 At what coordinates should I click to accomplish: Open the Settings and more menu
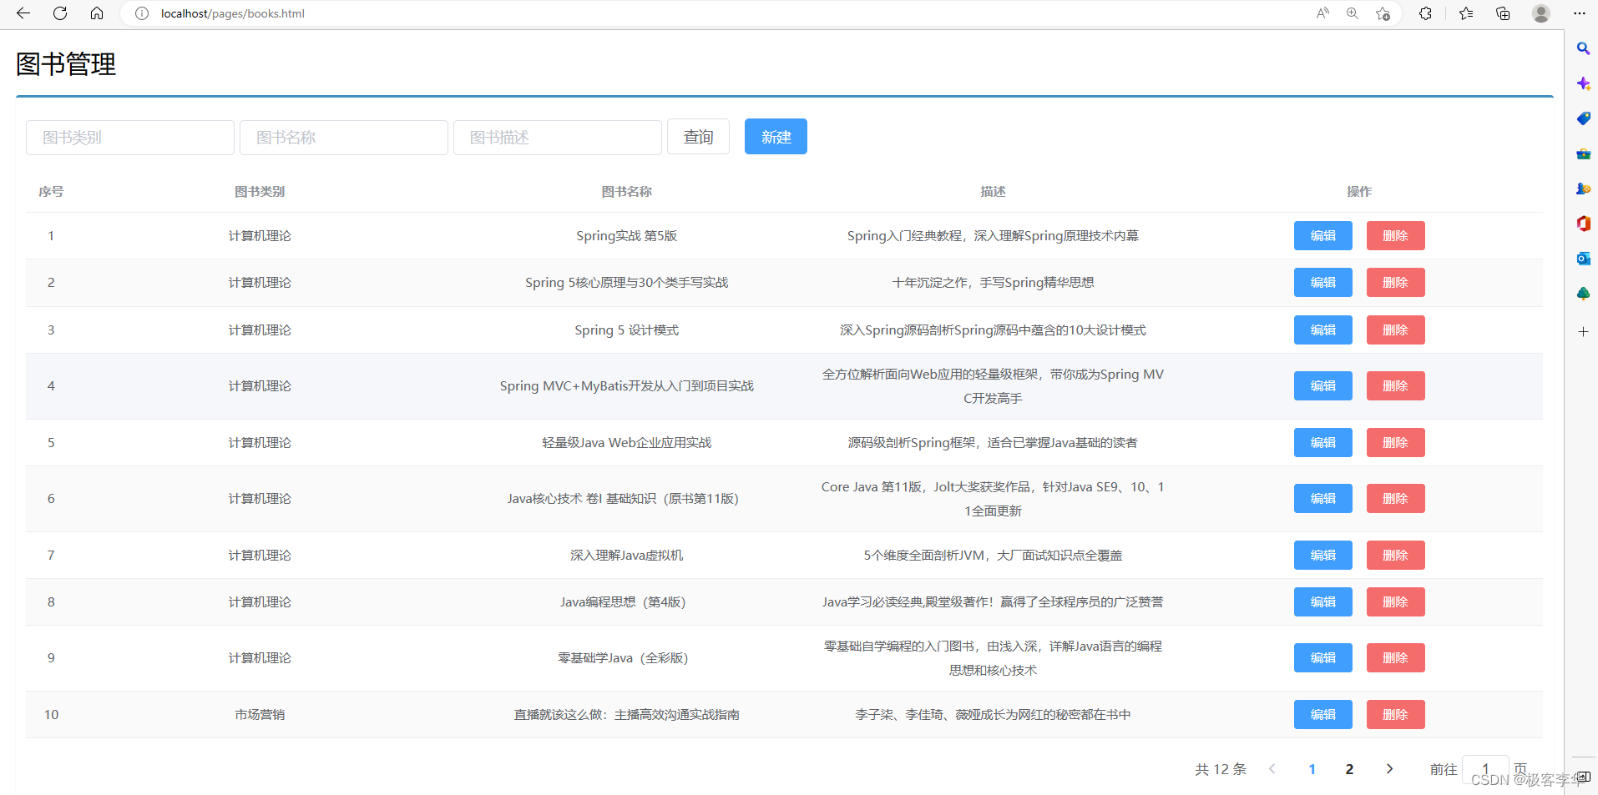tap(1580, 13)
